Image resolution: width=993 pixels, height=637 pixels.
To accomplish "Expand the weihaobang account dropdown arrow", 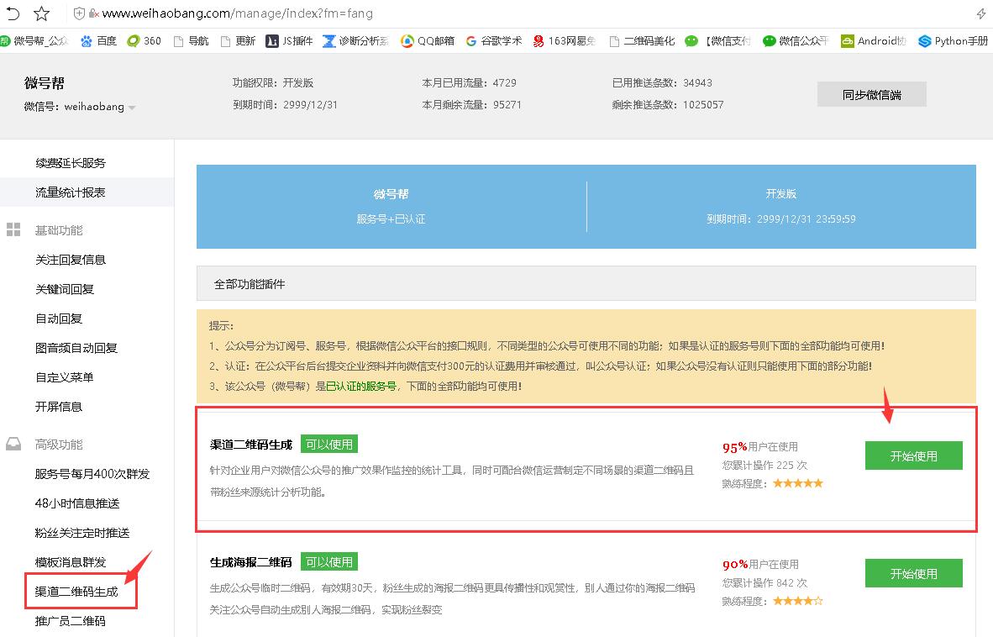I will click(132, 108).
